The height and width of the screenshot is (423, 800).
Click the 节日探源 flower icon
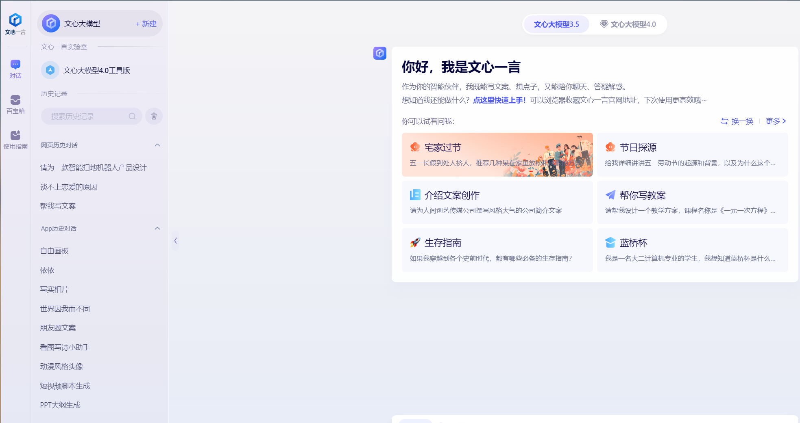610,147
